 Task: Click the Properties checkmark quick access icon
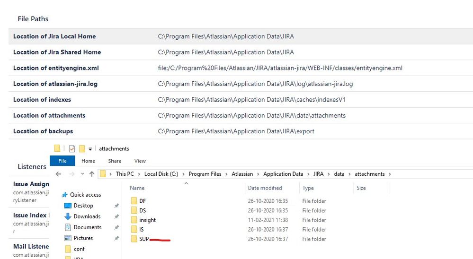(x=72, y=148)
